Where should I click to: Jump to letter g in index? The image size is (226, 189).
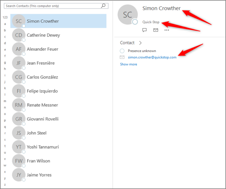[x=5, y=63]
